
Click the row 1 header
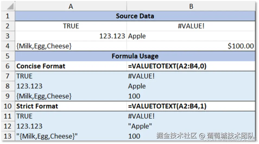8,16
